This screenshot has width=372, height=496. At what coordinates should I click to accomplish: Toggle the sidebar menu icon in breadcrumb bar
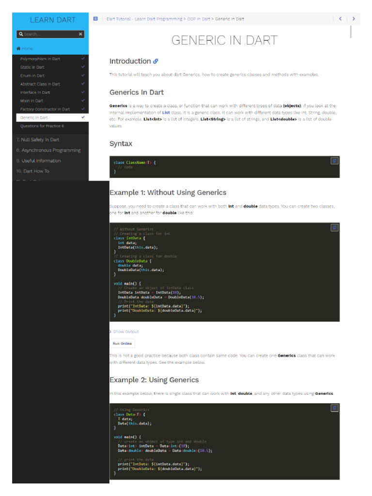point(95,19)
